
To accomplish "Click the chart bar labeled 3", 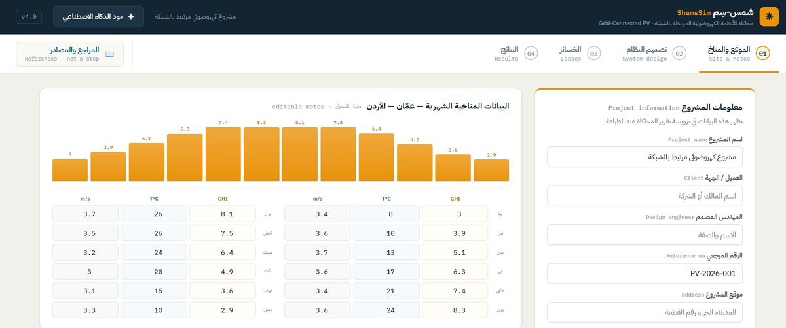I will click(70, 170).
